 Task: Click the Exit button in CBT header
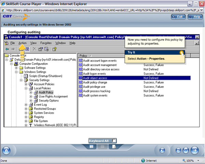[178, 16]
